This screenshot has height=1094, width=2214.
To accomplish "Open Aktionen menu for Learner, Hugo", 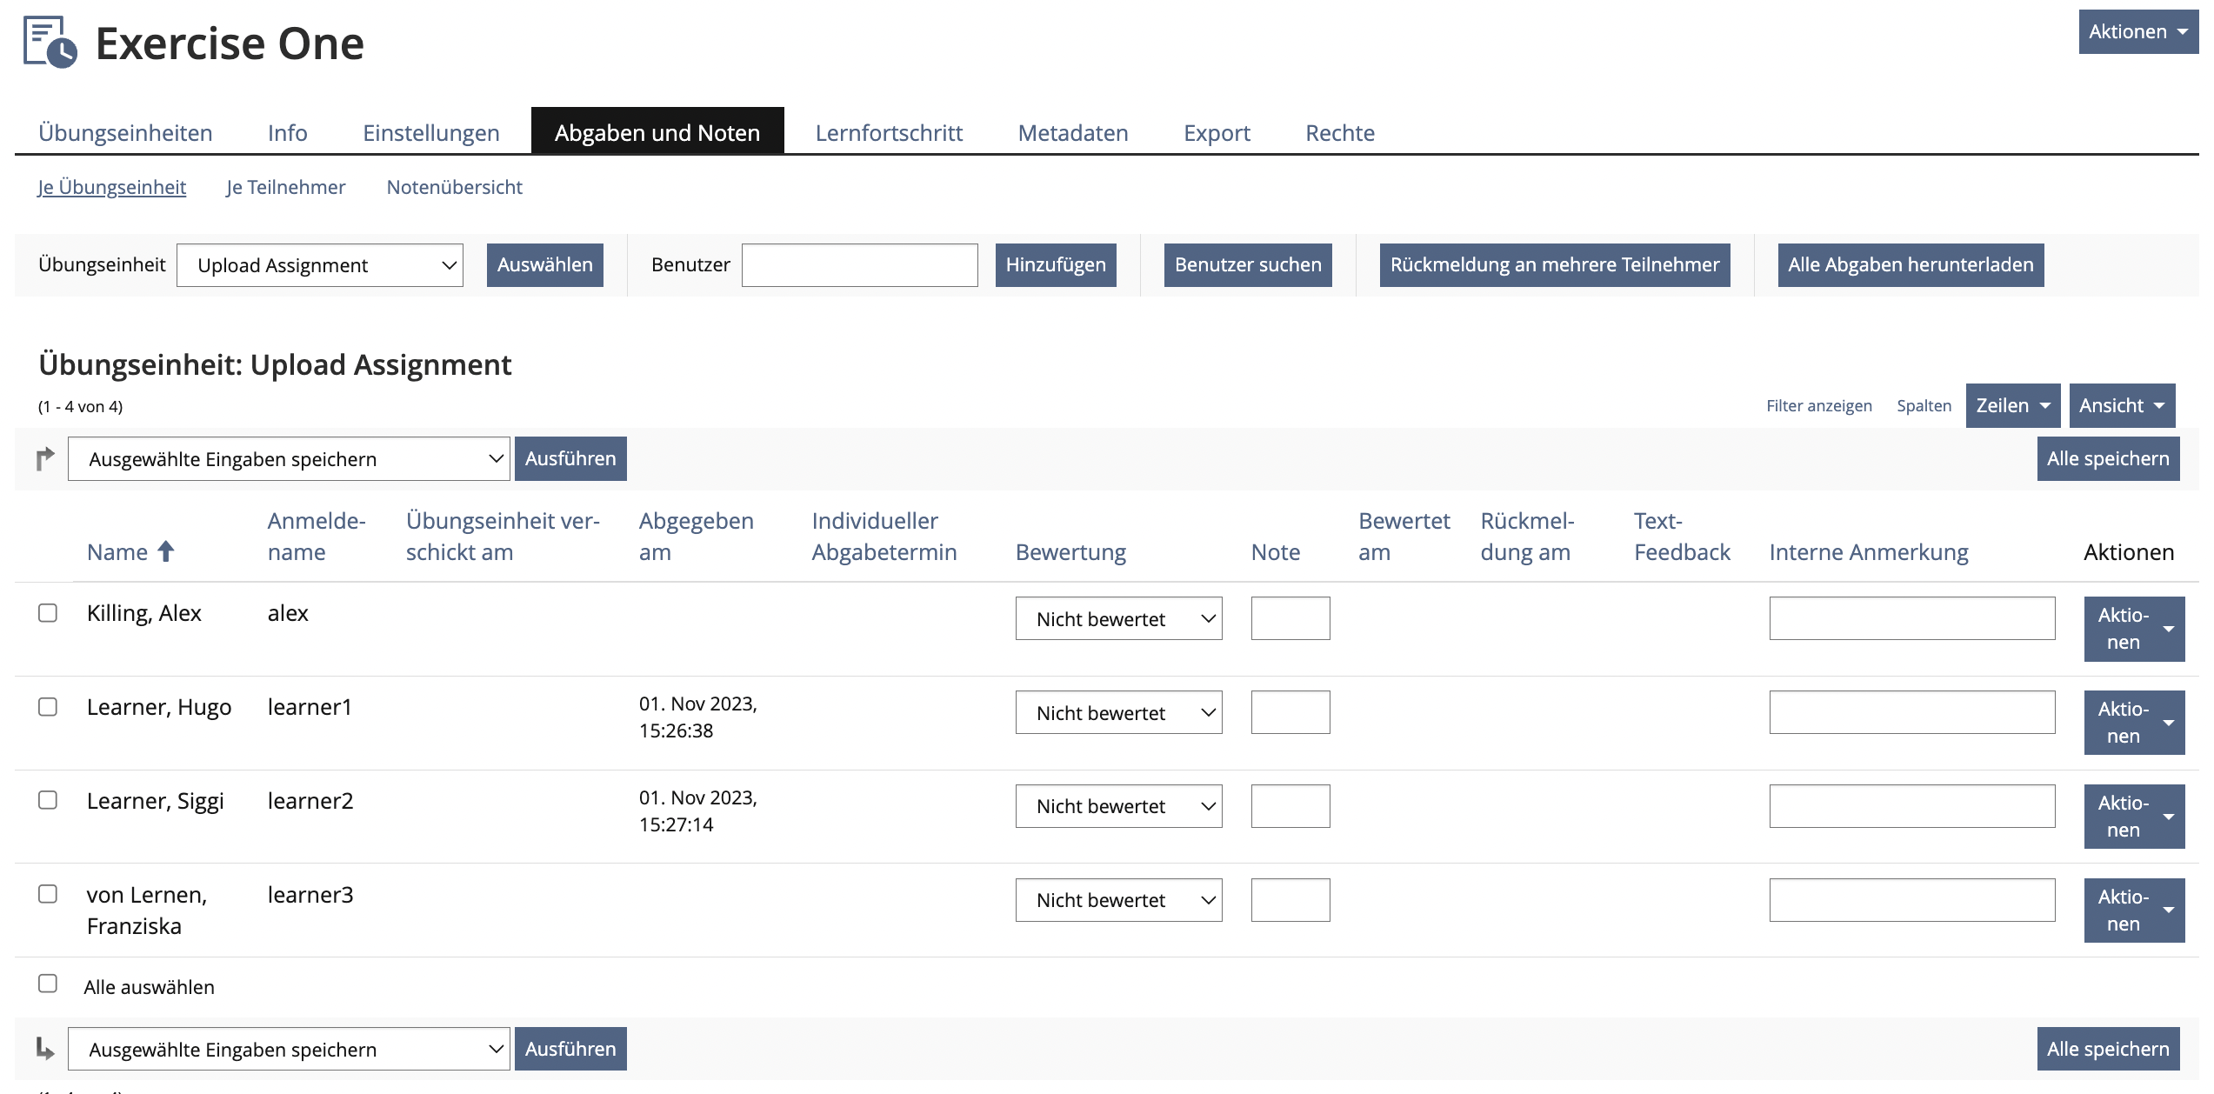I will (2133, 723).
